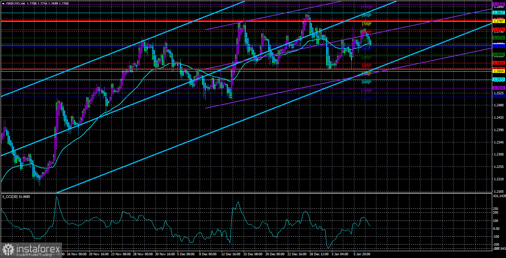Screen dimensions: 506x258
Task: Click the 1.2345 price scale value
Action: click(x=498, y=142)
